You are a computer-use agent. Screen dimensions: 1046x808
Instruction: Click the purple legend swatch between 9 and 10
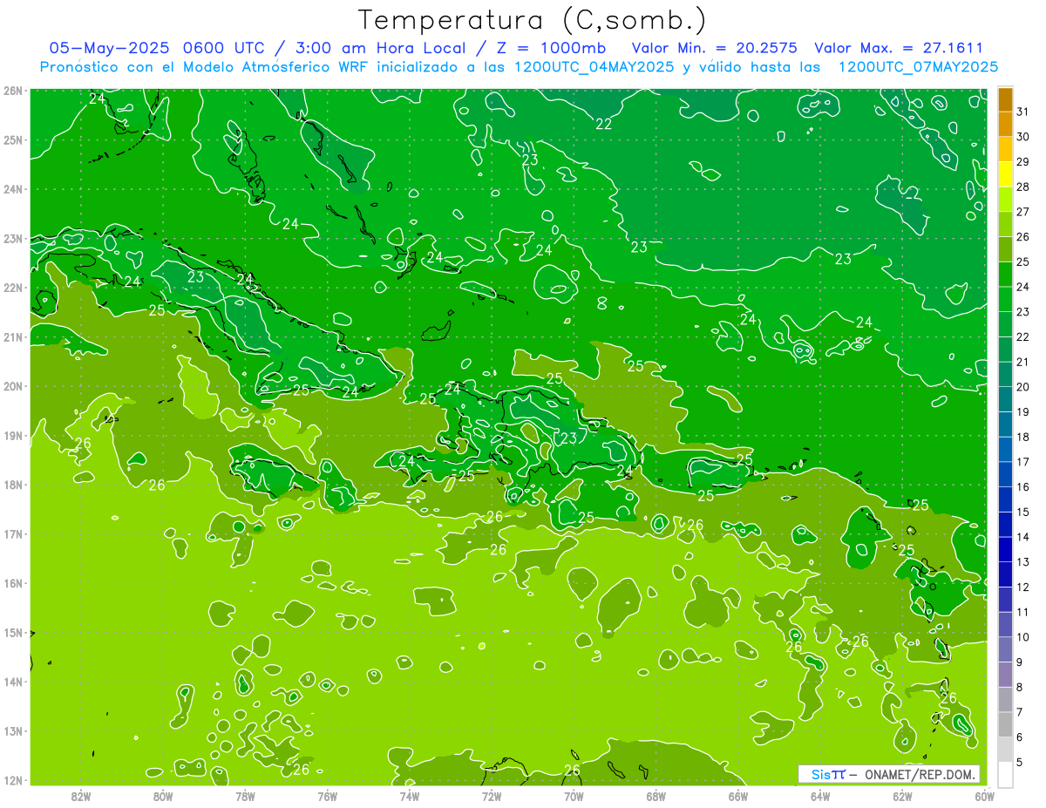pos(1005,649)
